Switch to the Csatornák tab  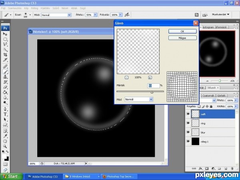[208, 96]
